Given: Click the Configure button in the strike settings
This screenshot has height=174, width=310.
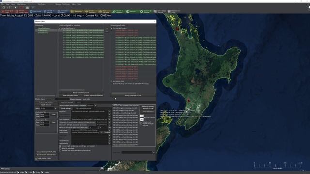Looking at the screenshot, I should [108, 133].
